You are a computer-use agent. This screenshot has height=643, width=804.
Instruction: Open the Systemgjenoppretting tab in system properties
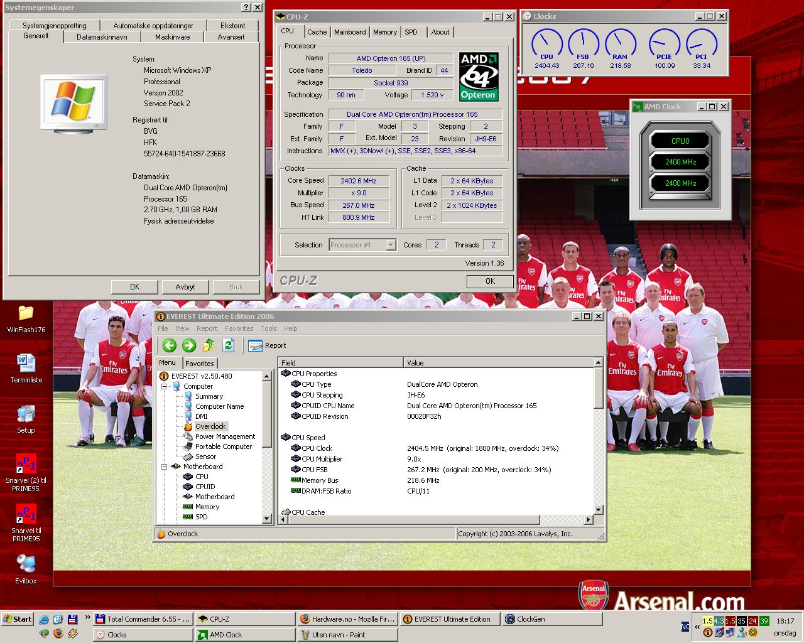[x=55, y=26]
